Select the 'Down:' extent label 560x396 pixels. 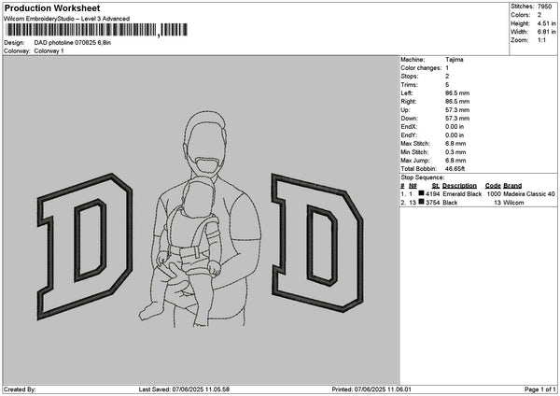coord(410,119)
